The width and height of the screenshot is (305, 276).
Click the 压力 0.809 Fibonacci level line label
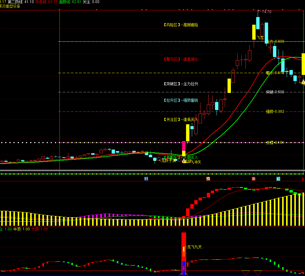click(275, 41)
